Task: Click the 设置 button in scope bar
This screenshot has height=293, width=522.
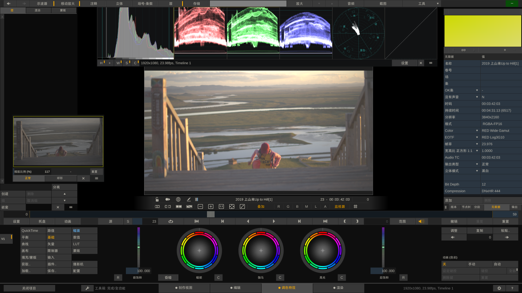Action: 404,63
